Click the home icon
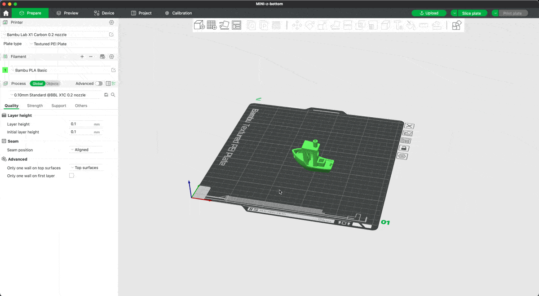Image resolution: width=539 pixels, height=296 pixels. (6, 13)
